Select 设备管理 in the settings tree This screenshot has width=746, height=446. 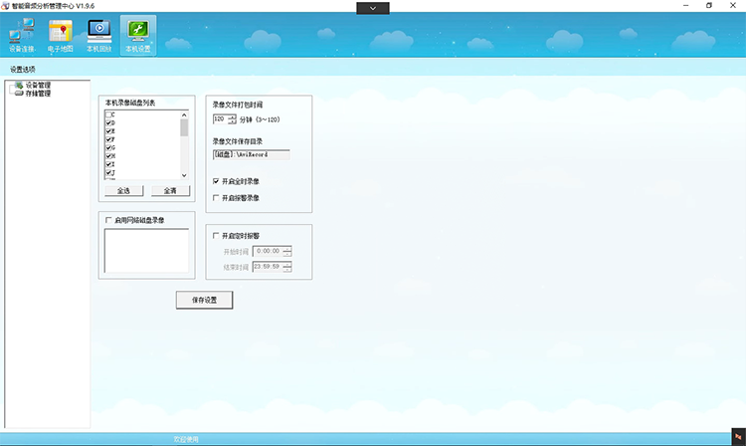coord(37,86)
